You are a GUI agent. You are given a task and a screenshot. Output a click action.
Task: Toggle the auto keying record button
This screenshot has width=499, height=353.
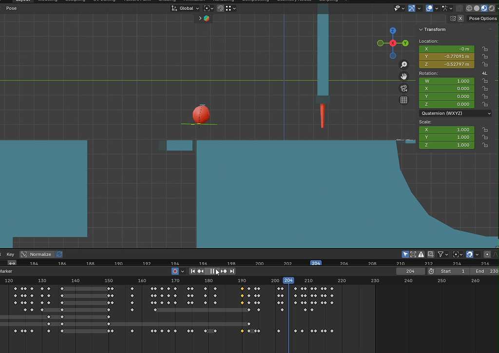click(175, 271)
